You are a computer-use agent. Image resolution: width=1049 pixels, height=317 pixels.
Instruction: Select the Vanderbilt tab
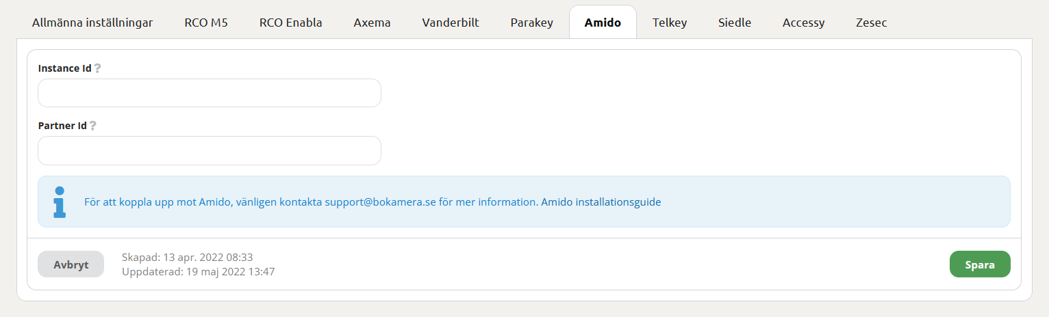click(x=451, y=23)
